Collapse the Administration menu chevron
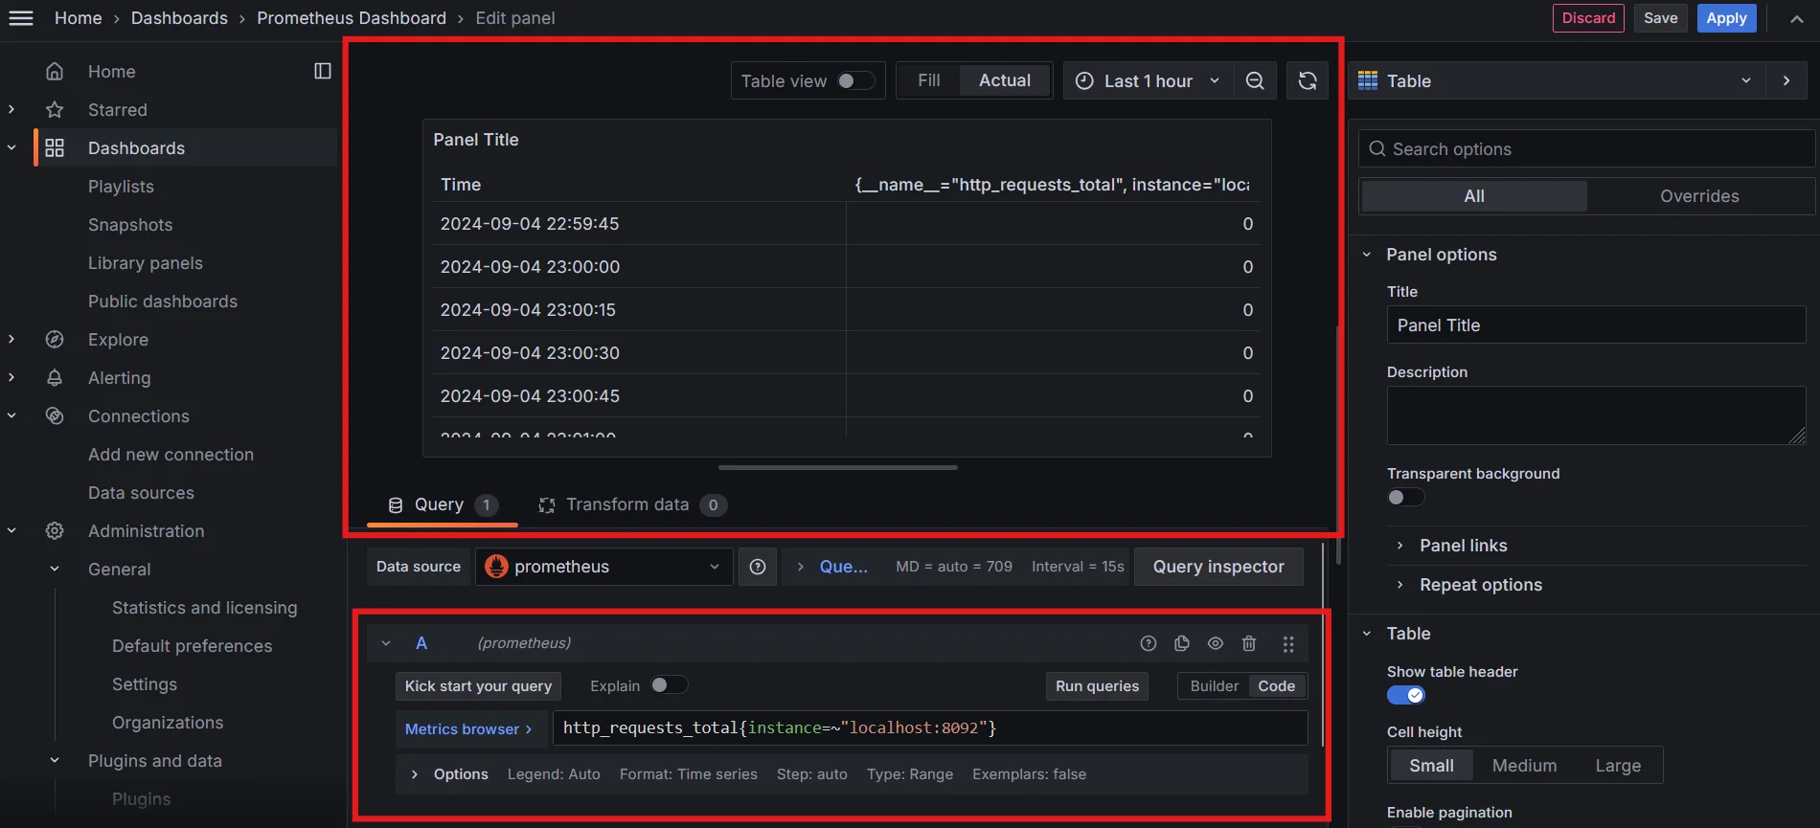1820x828 pixels. [11, 531]
